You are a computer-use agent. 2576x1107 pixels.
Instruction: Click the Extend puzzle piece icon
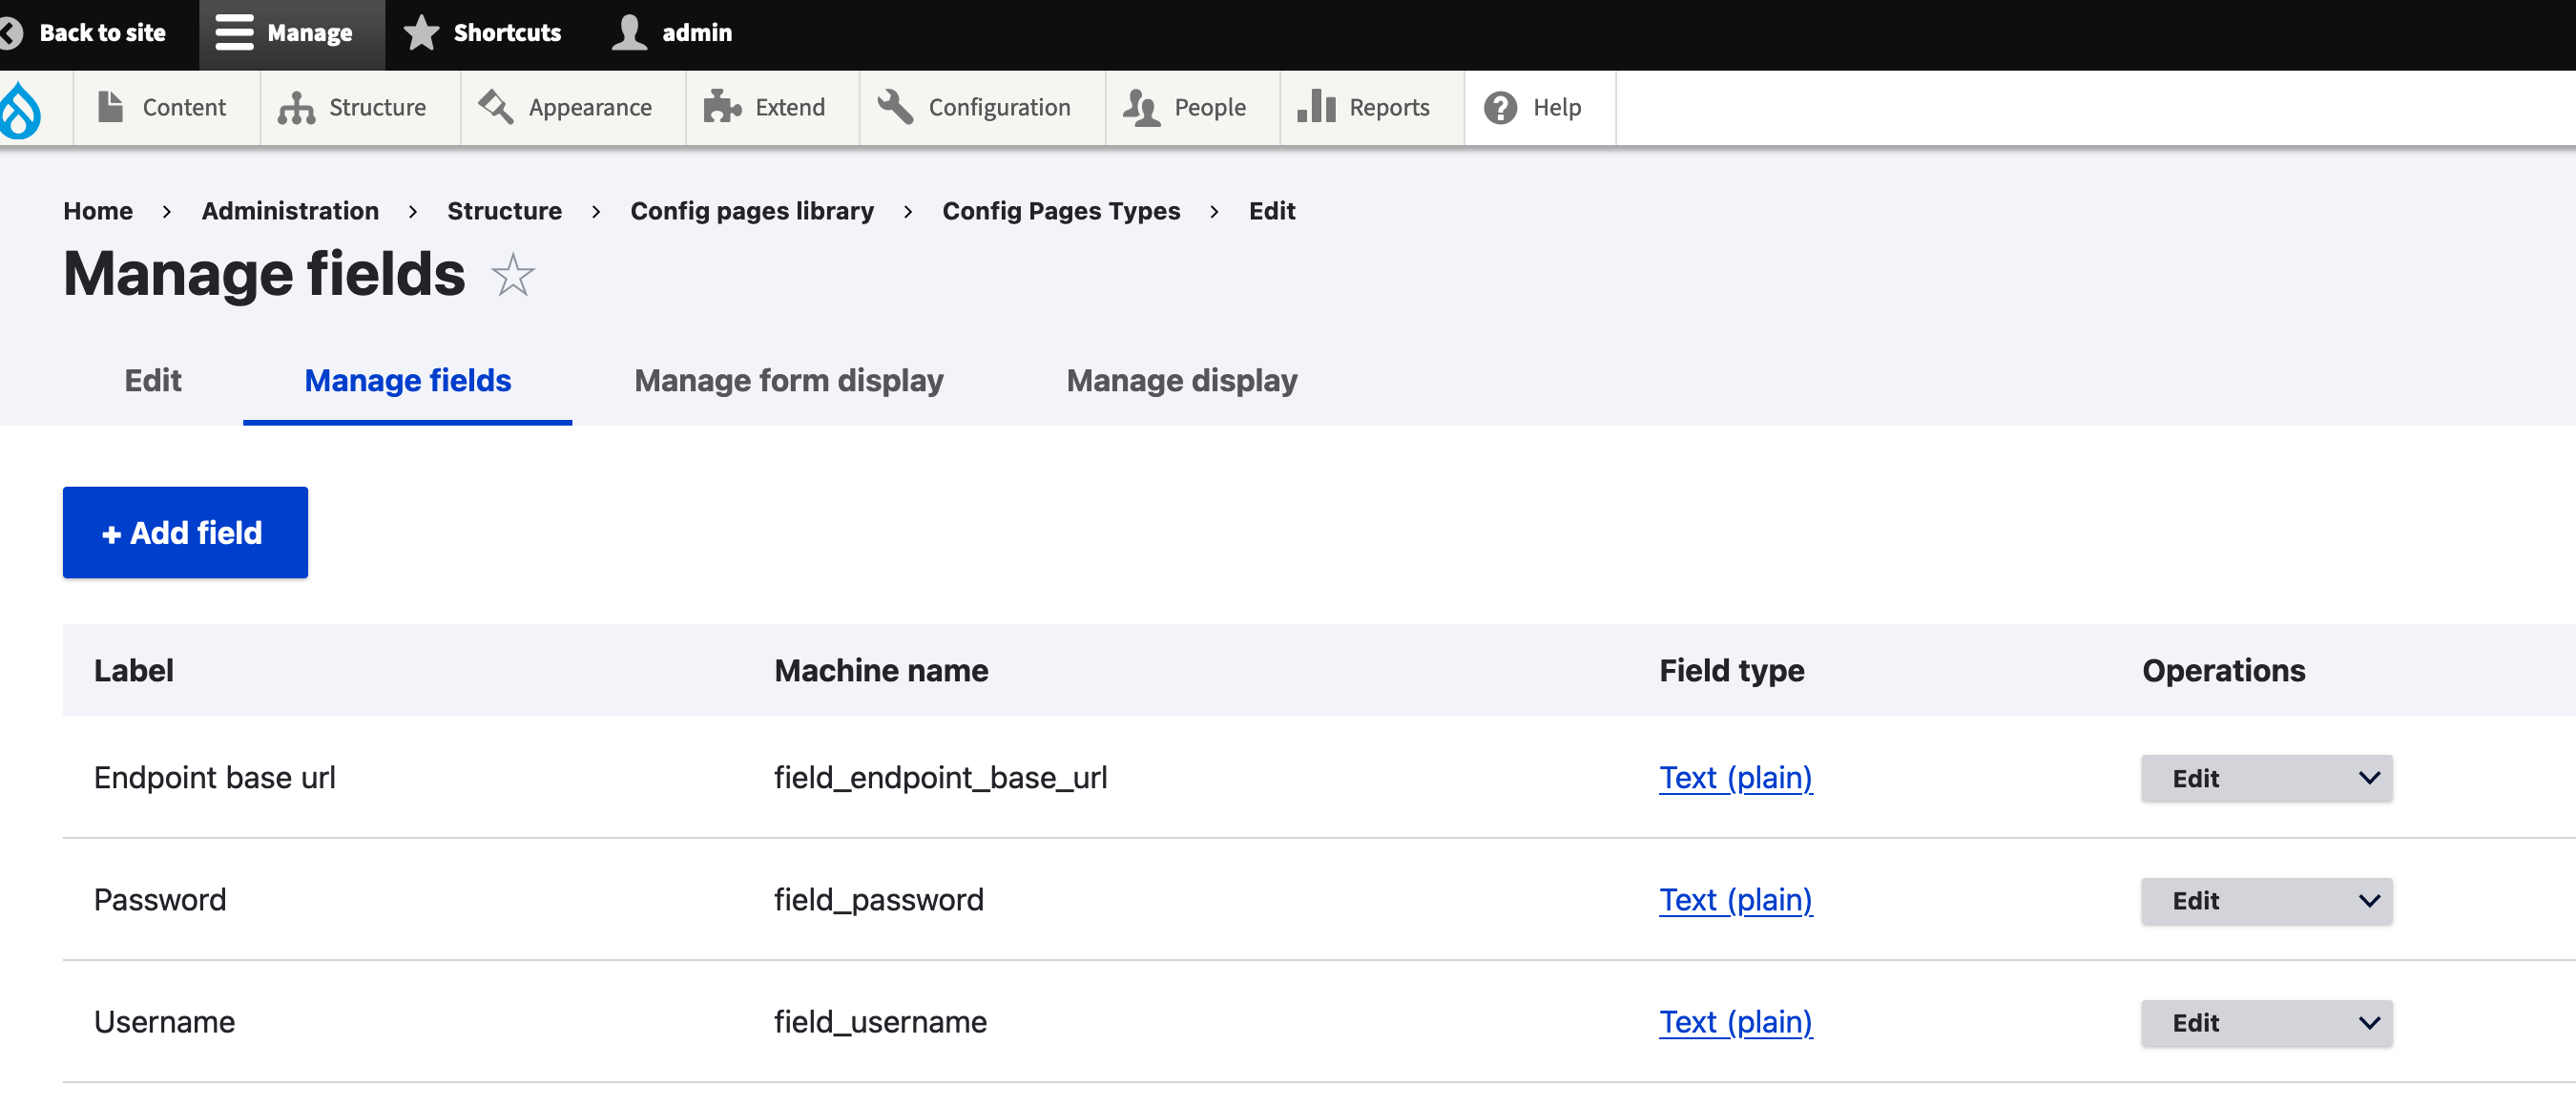(722, 106)
